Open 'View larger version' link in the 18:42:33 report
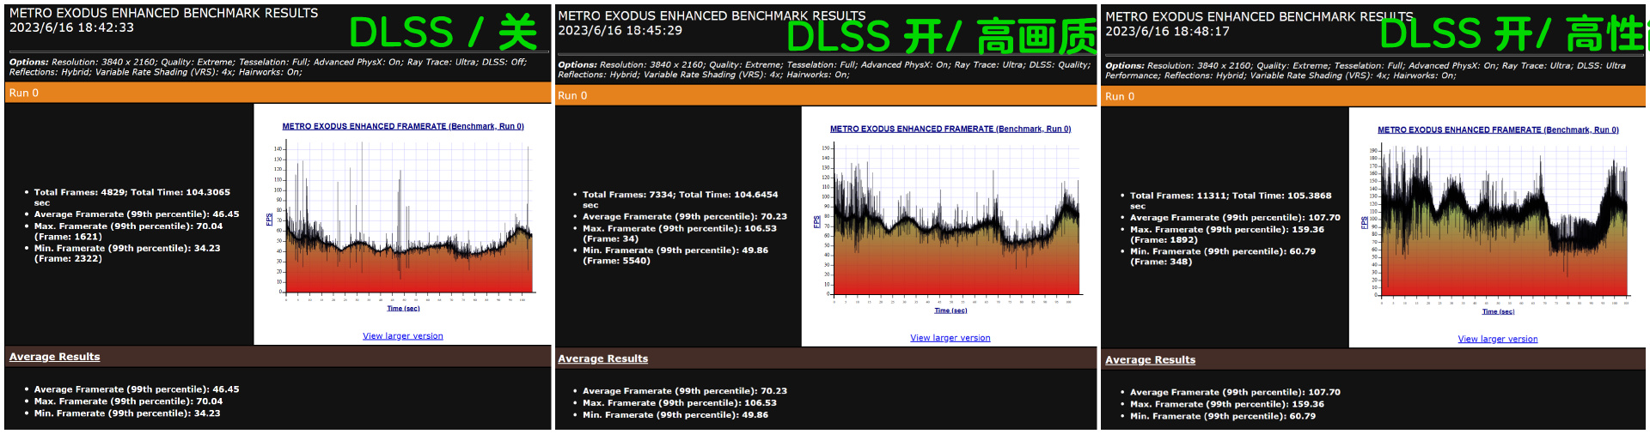The width and height of the screenshot is (1650, 434). coord(402,336)
